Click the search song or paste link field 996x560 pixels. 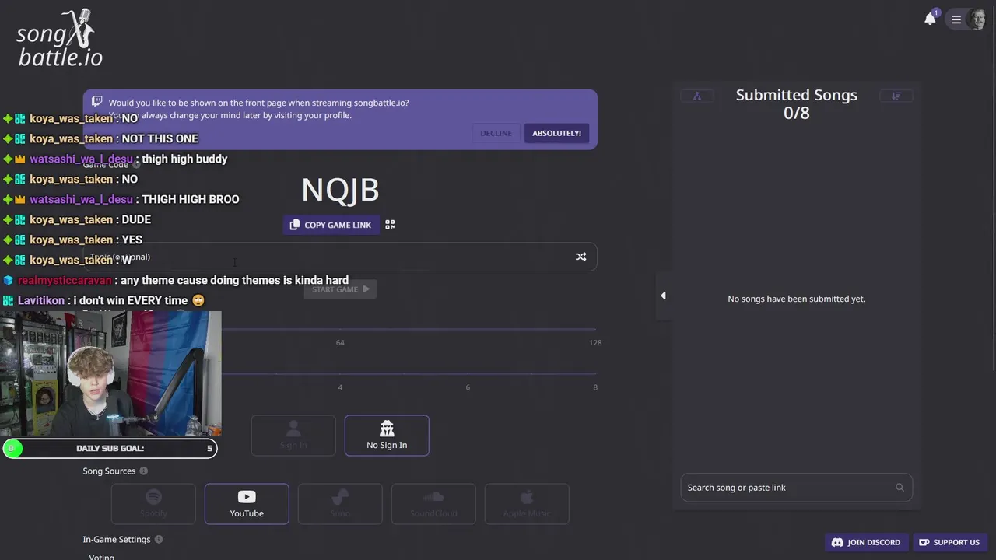click(x=797, y=488)
